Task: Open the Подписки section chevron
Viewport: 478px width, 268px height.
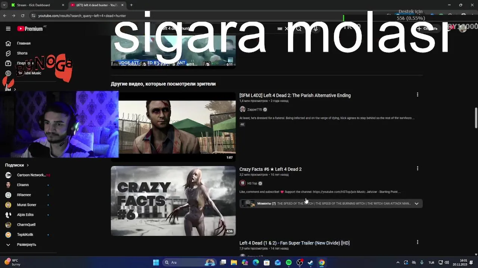Action: tap(28, 165)
